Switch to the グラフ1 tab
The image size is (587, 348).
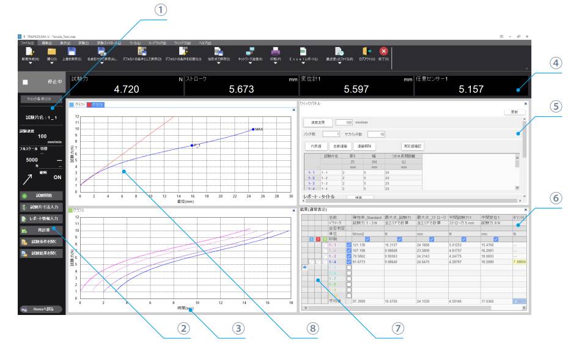[78, 105]
